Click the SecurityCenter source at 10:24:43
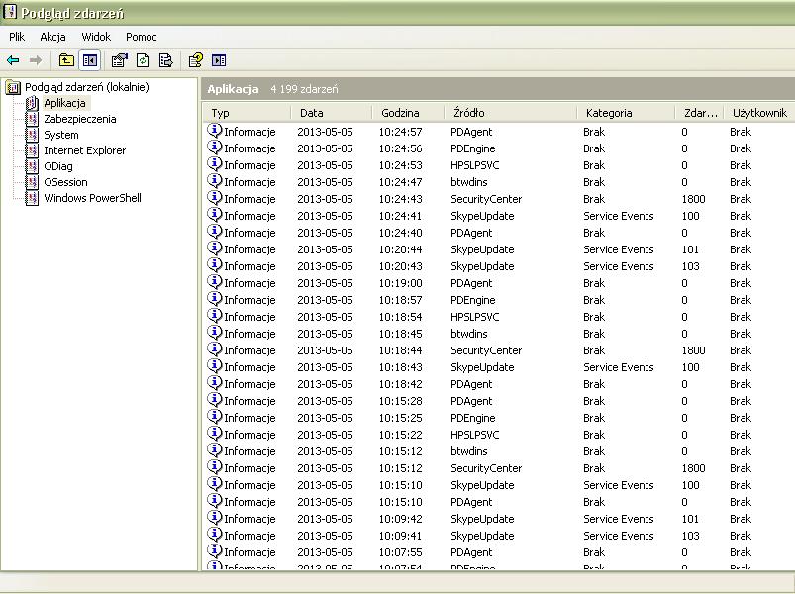The height and width of the screenshot is (594, 795). [x=486, y=199]
